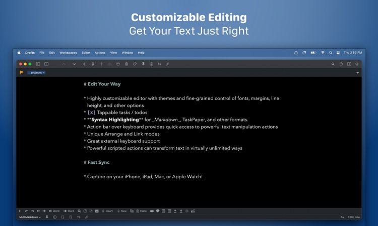This screenshot has height=226, width=378.
Task: Expand the tag bar disclosure triangle
Action: [357, 73]
